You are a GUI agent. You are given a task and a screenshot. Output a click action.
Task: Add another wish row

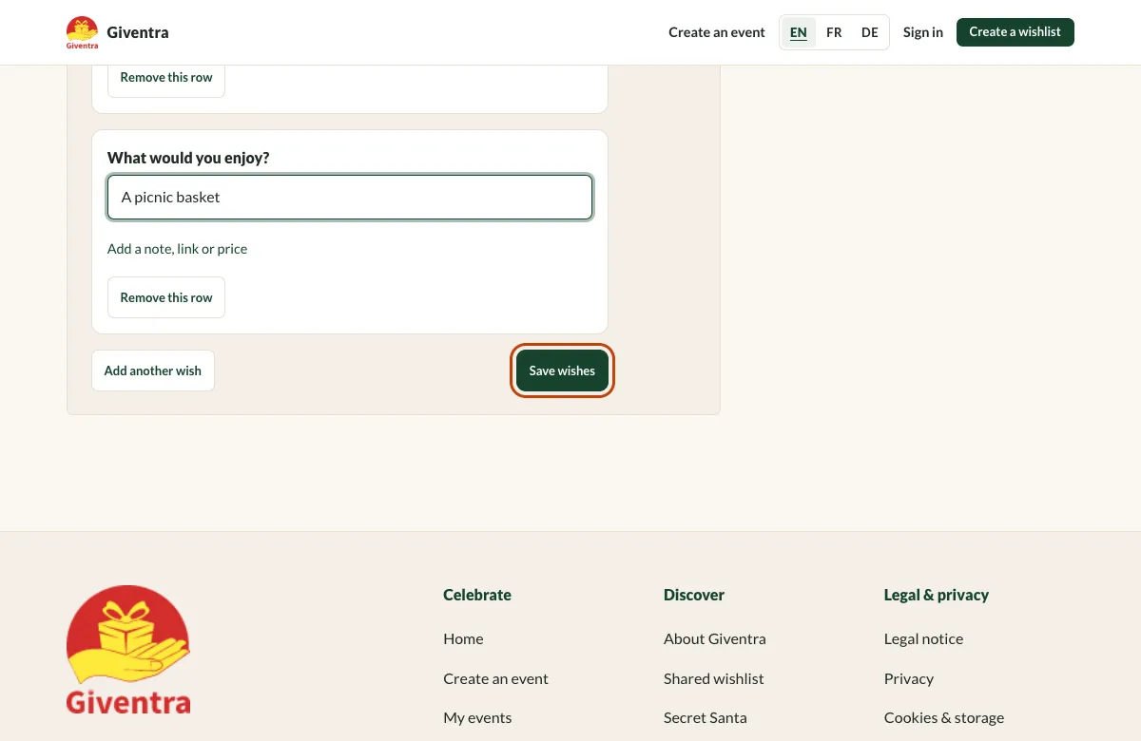tap(153, 370)
